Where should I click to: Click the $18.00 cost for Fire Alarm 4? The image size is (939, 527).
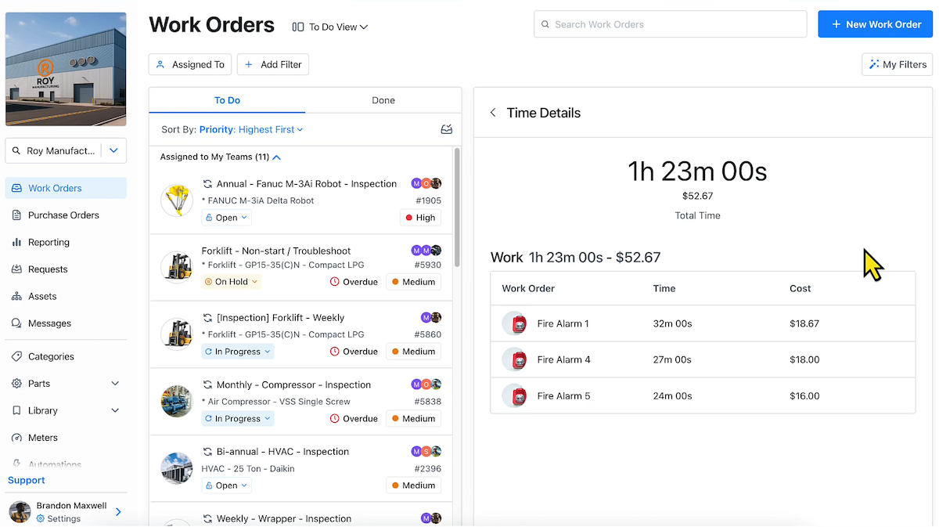(x=804, y=359)
